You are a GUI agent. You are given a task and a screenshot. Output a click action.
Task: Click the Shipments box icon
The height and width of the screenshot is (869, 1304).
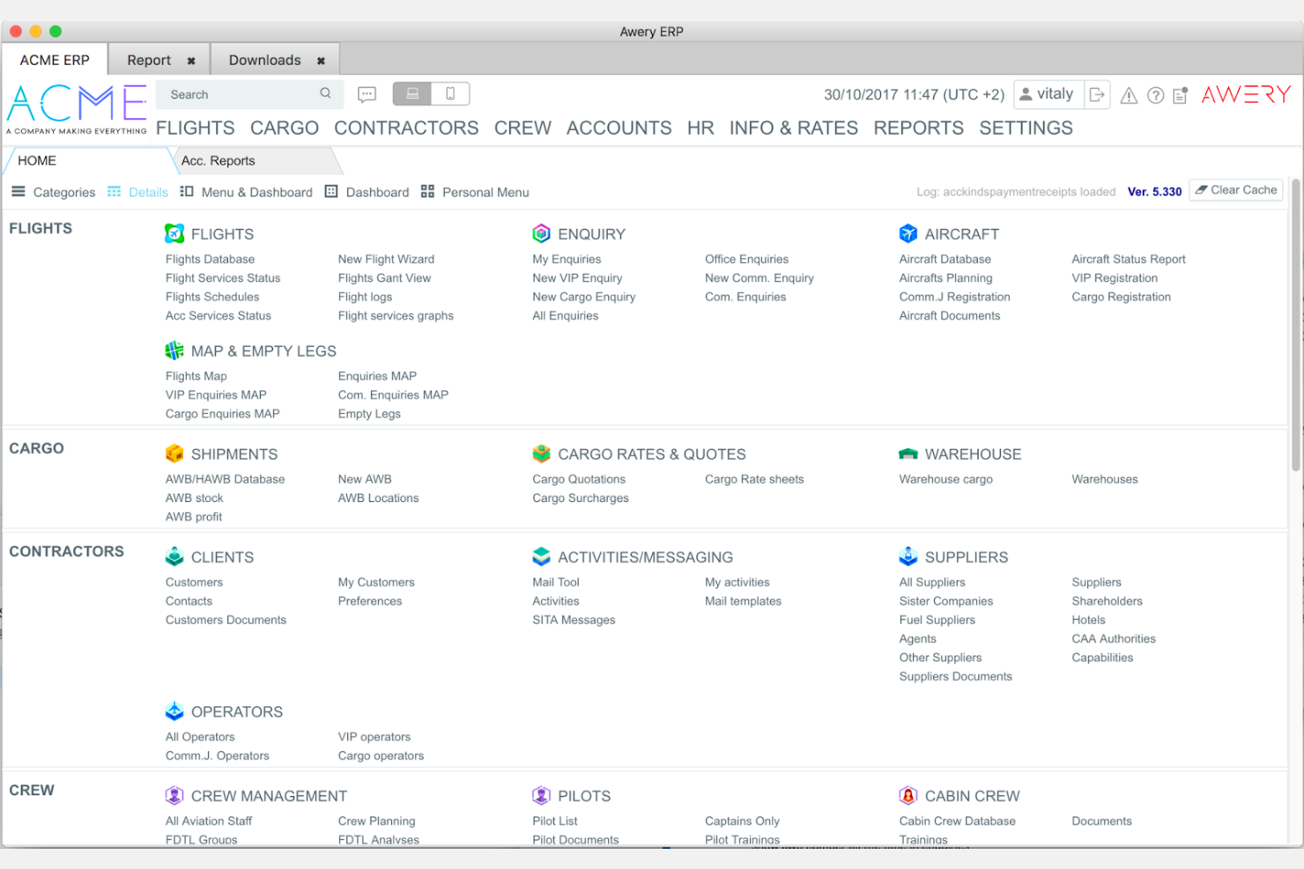tap(174, 453)
